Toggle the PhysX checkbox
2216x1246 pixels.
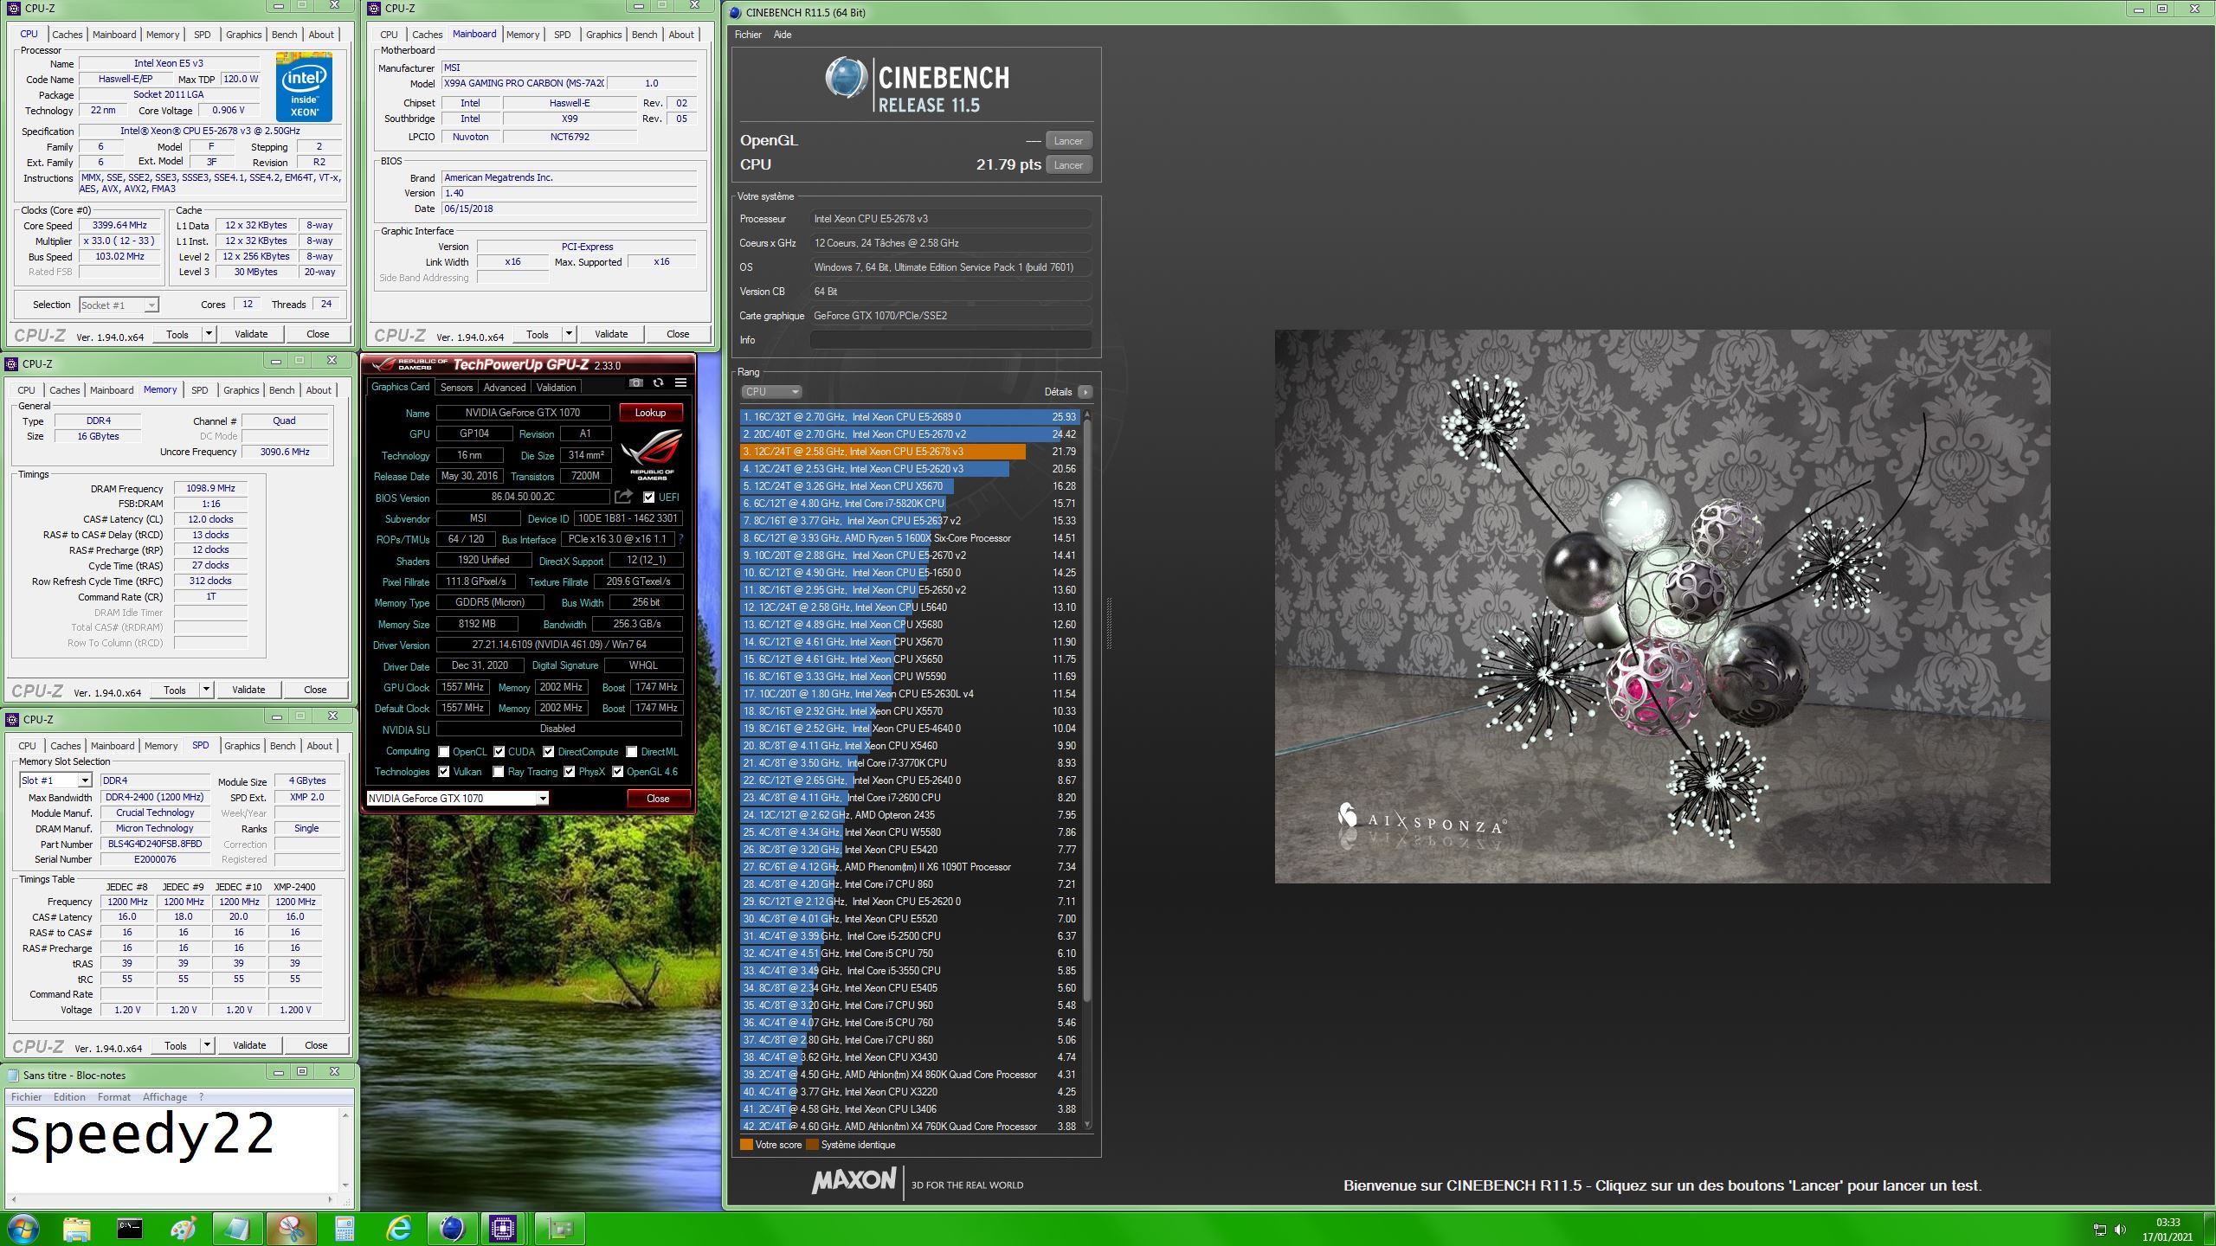coord(569,772)
